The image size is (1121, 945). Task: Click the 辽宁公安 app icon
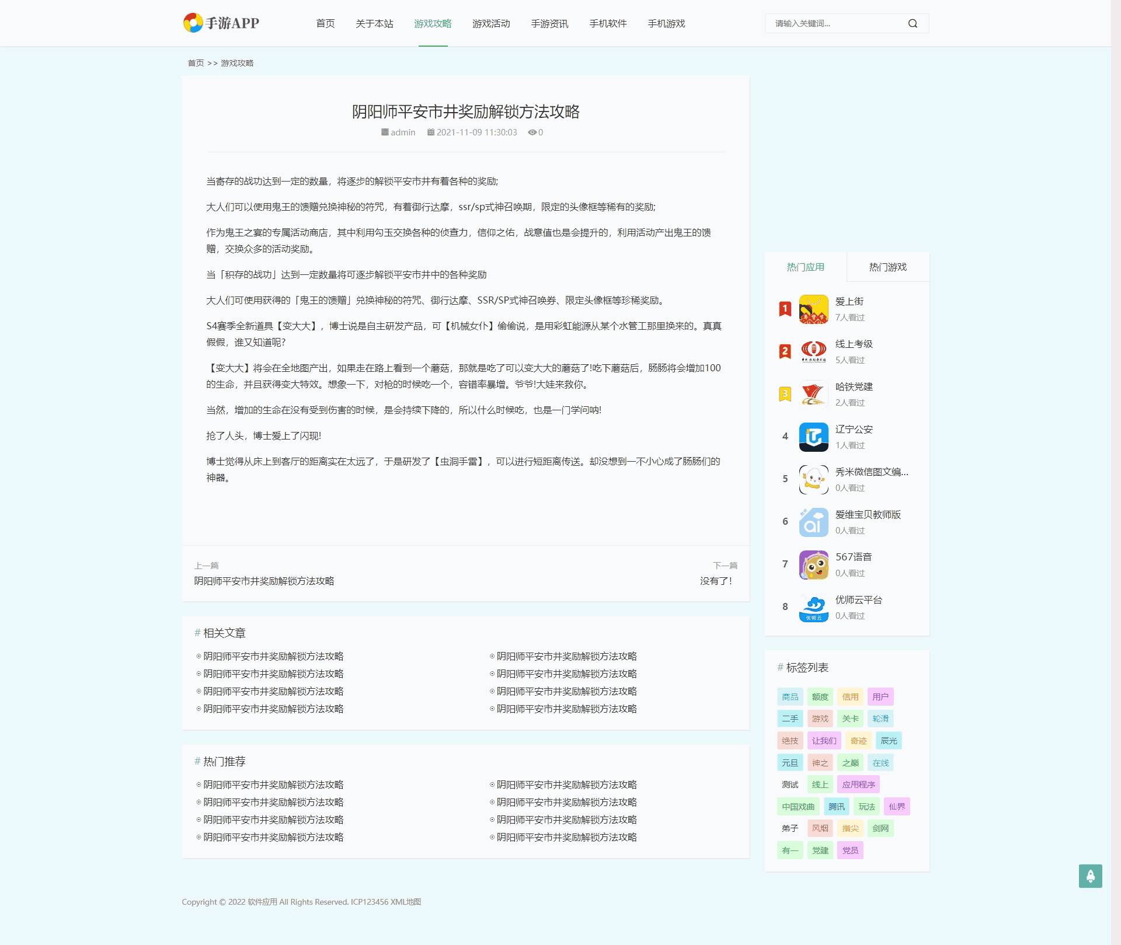(813, 437)
